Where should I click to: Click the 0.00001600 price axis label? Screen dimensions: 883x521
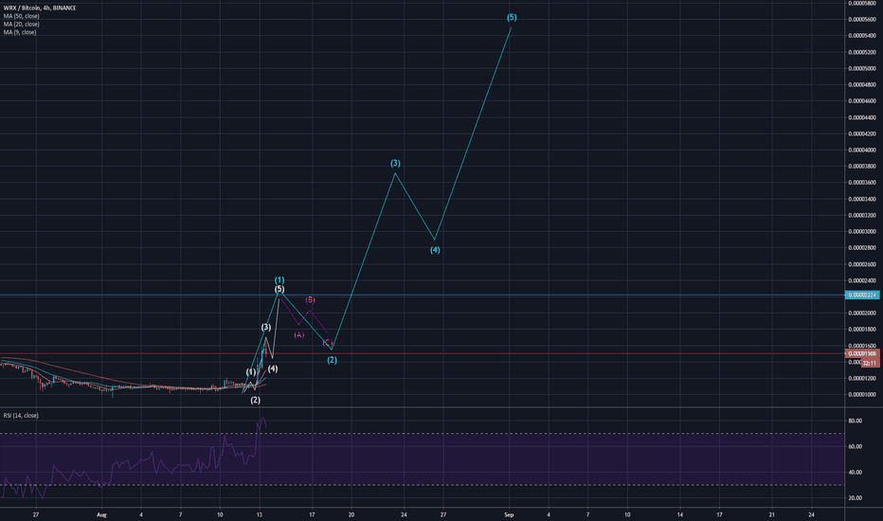pyautogui.click(x=862, y=346)
